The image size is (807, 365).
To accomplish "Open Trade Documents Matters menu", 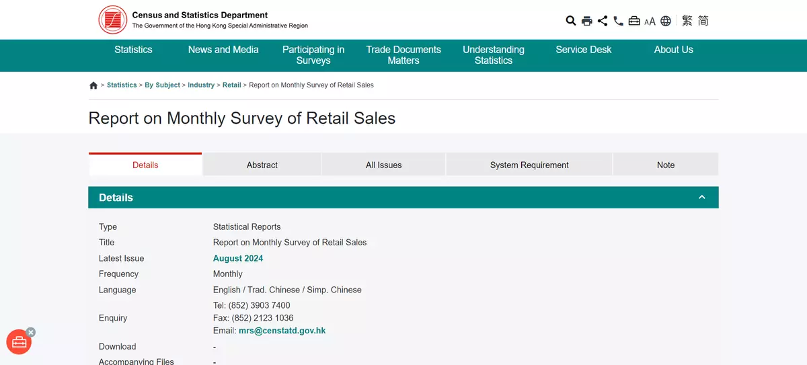I will point(403,55).
